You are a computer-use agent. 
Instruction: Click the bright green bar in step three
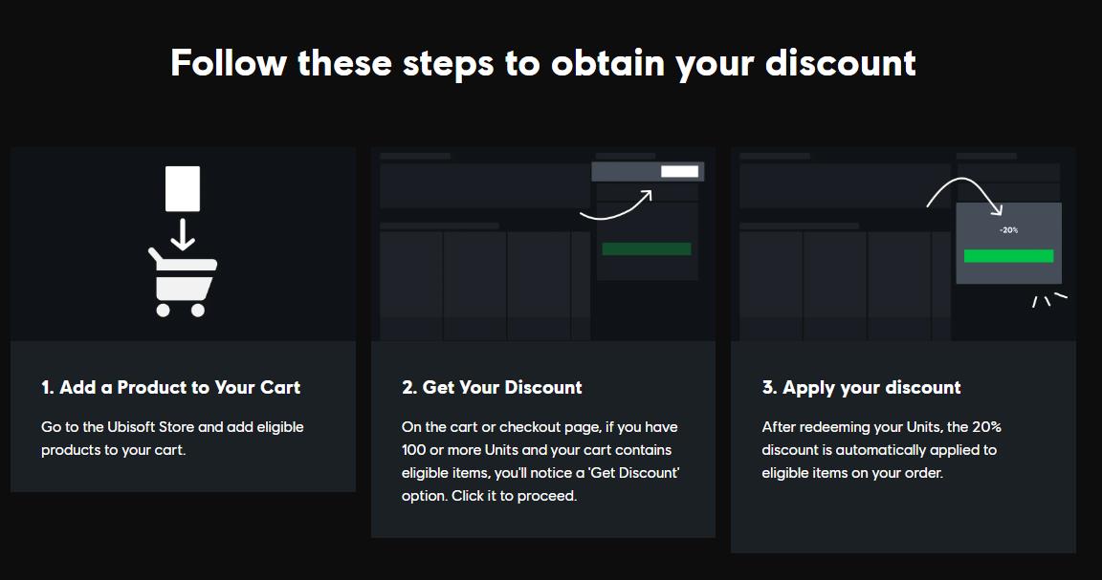coord(1008,256)
